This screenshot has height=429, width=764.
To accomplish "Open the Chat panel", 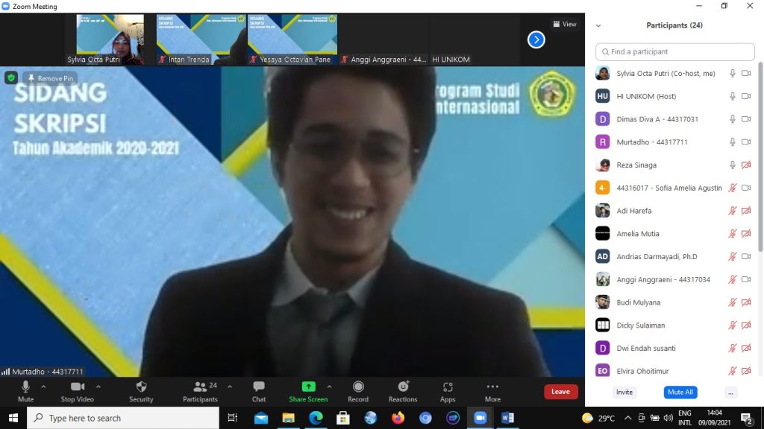I will pyautogui.click(x=259, y=392).
